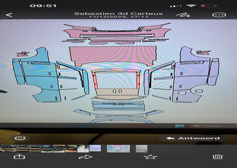Open the last grey document thumbnail
Image resolution: width=237 pixels, height=168 pixels.
click(141, 149)
